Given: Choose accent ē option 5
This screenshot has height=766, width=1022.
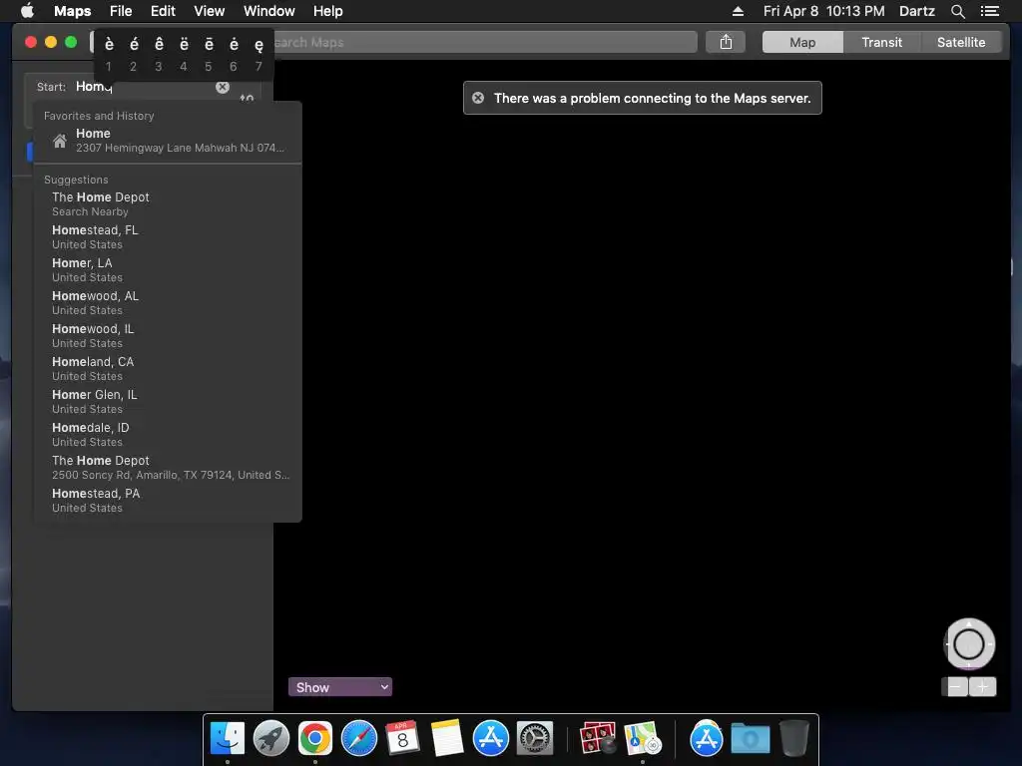Looking at the screenshot, I should [209, 54].
